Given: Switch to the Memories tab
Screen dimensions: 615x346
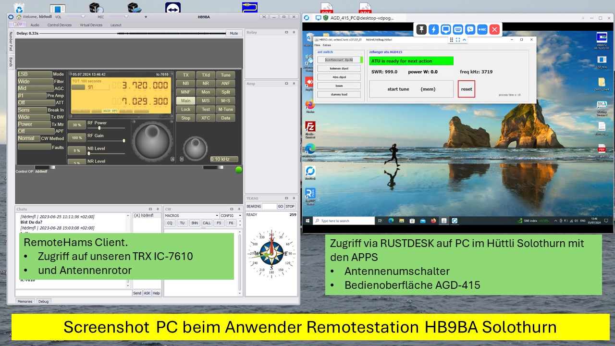Looking at the screenshot, I should coord(25,301).
